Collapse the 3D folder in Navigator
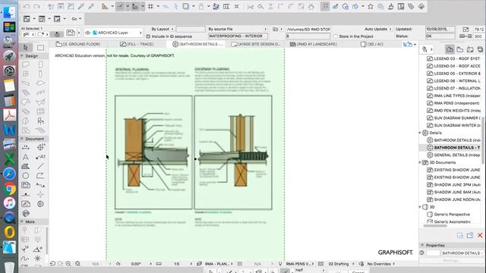This screenshot has width=486, height=273. pyautogui.click(x=421, y=207)
